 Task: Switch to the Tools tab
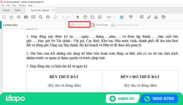[x=17, y=10]
